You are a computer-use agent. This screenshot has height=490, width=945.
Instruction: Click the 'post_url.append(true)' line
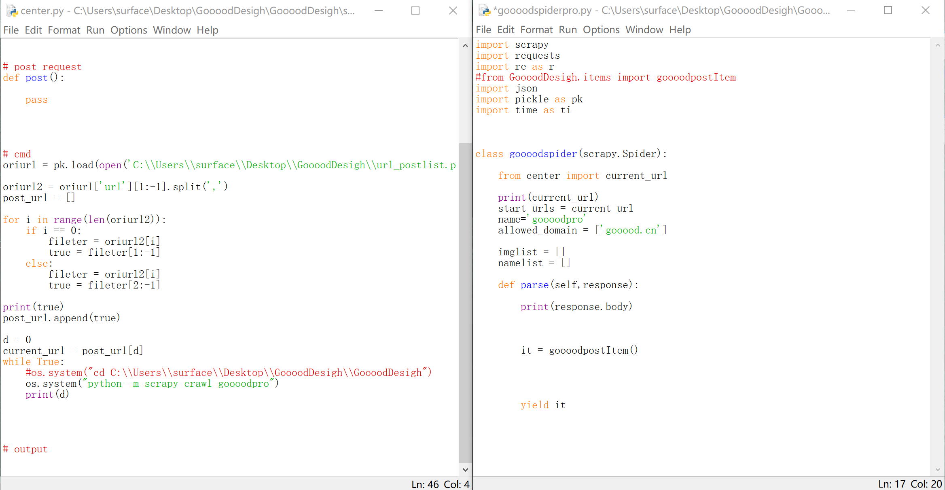coord(61,318)
